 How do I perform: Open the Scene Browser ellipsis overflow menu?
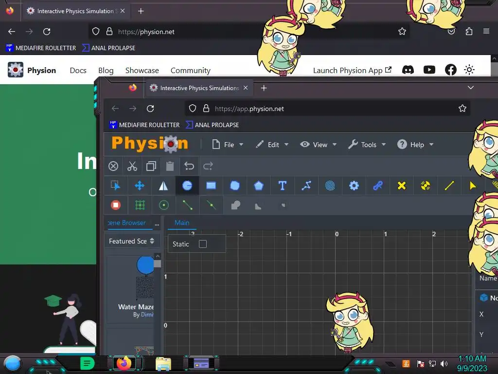pos(157,224)
